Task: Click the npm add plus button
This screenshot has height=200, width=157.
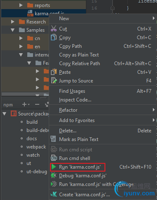Action: 24,104
